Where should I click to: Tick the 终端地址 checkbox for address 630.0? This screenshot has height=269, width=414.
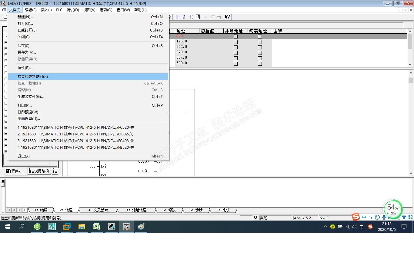click(260, 64)
